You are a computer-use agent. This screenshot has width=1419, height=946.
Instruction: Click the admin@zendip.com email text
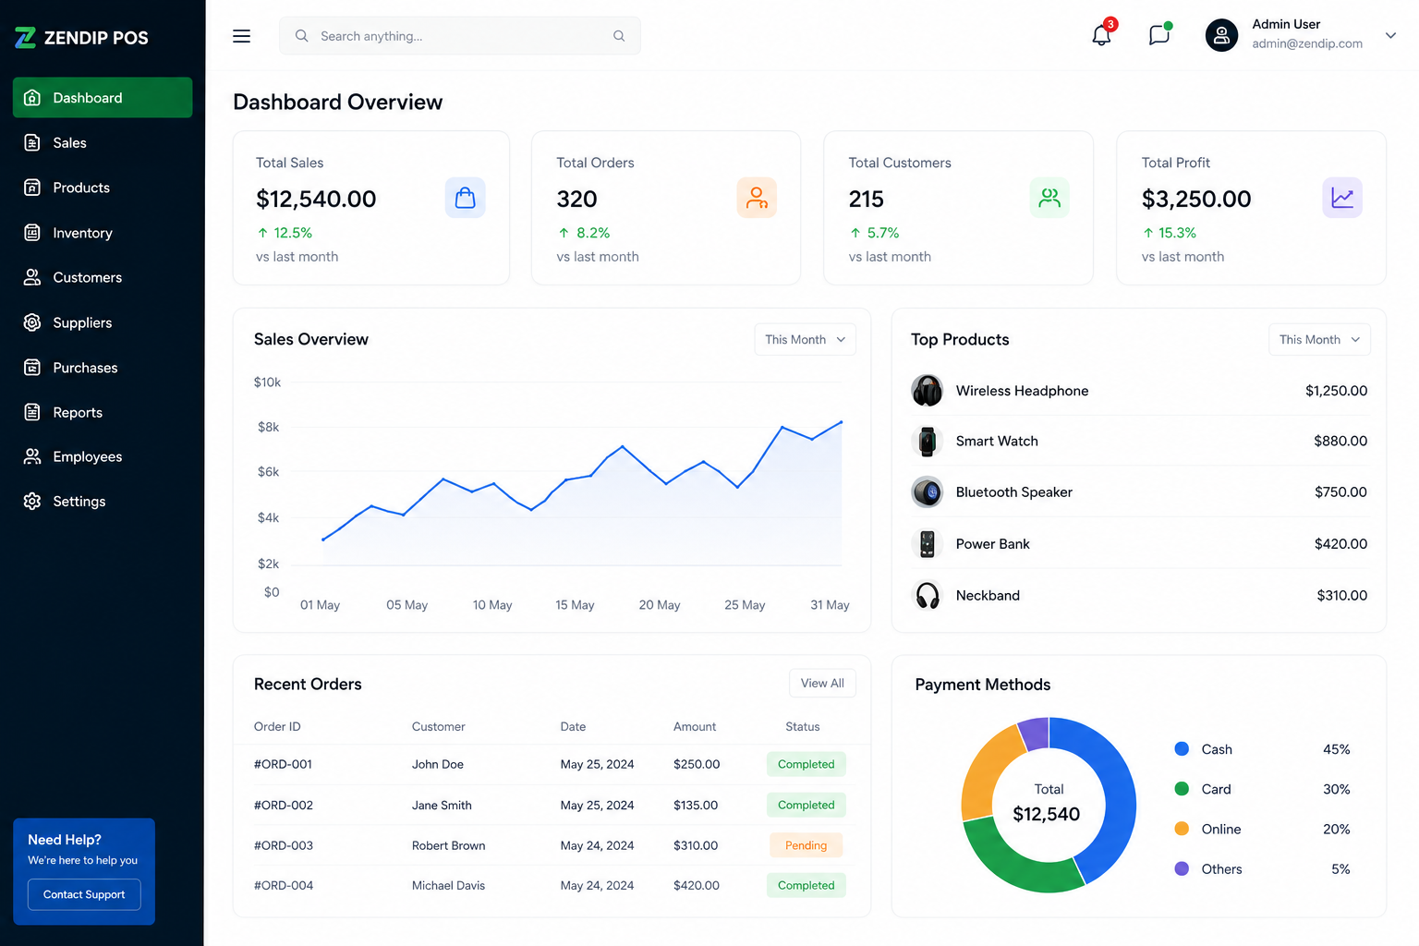point(1307,43)
